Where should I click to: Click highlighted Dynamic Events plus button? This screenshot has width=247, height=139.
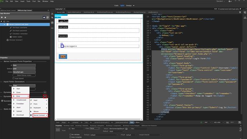[45, 96]
